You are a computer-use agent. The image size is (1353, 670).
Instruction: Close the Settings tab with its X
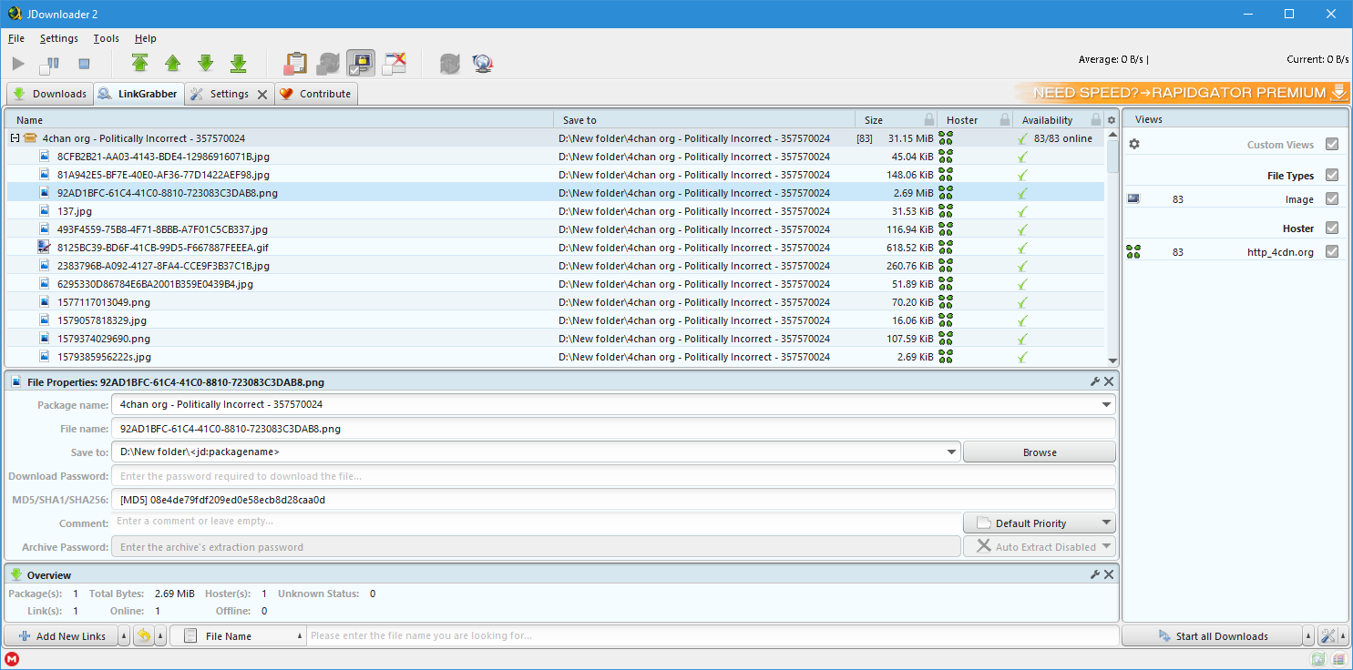[x=262, y=94]
